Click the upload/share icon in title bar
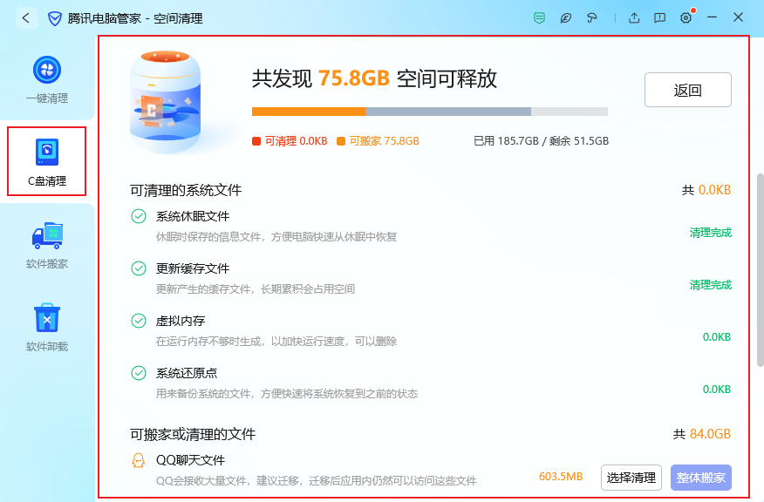 coord(634,18)
